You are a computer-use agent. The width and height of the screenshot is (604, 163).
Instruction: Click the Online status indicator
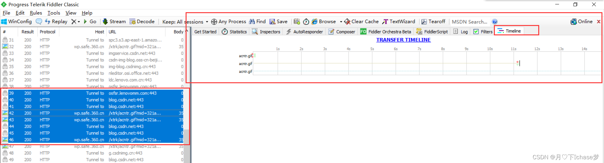(x=581, y=22)
